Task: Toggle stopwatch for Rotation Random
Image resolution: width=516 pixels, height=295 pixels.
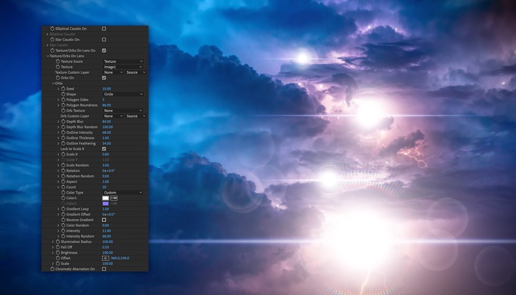Action: [x=63, y=176]
